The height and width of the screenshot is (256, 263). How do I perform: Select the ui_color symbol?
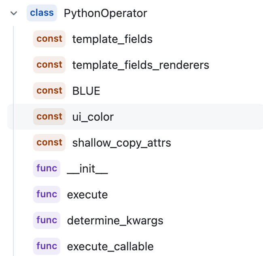click(93, 117)
